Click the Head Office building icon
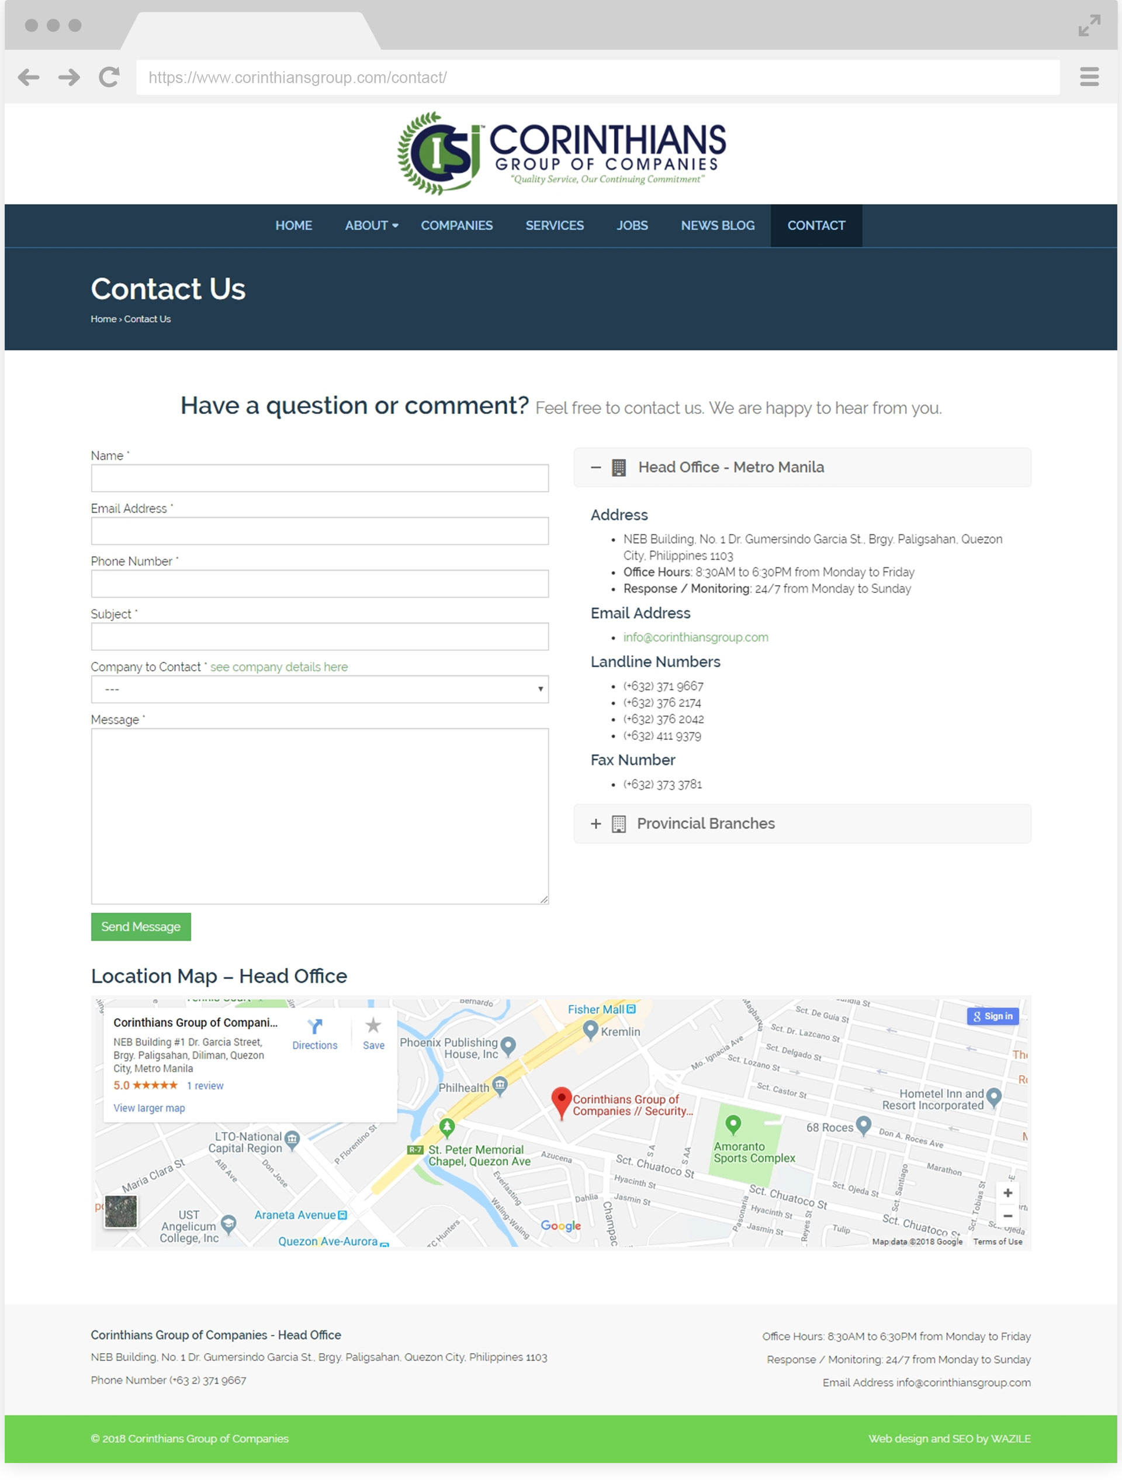The height and width of the screenshot is (1480, 1122). point(618,468)
